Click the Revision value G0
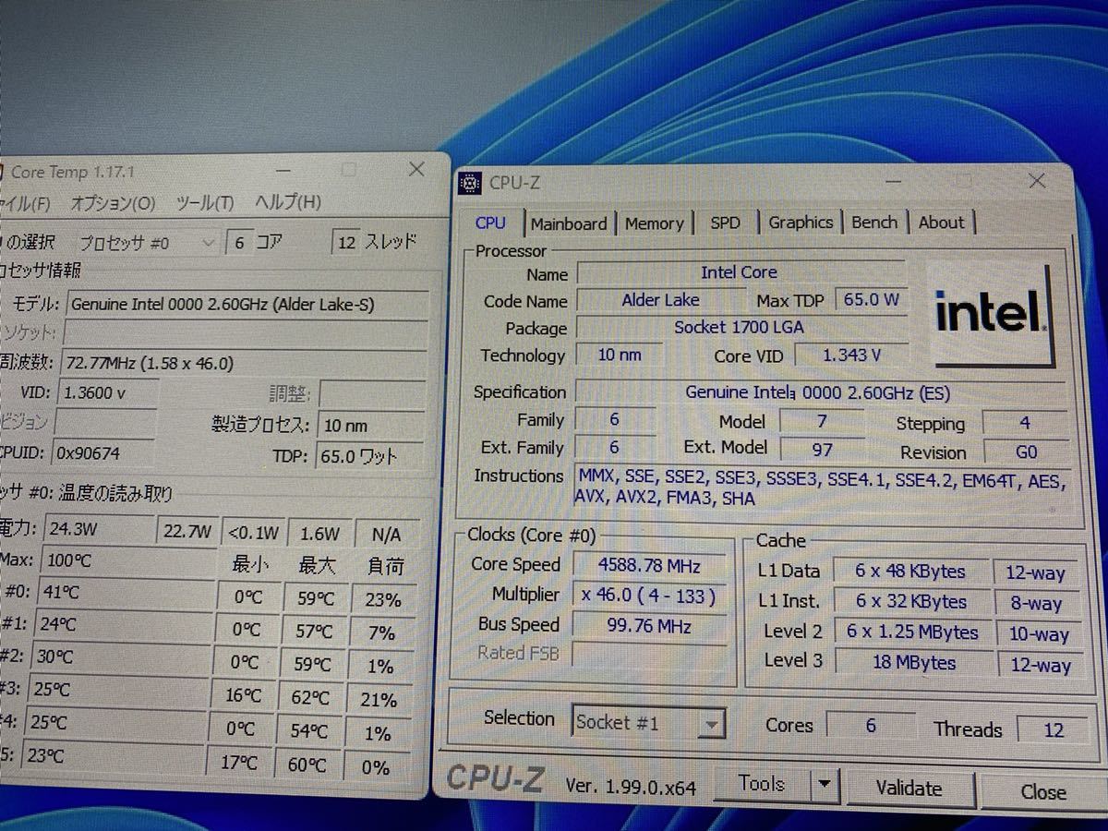Image resolution: width=1108 pixels, height=831 pixels. pos(1025,452)
